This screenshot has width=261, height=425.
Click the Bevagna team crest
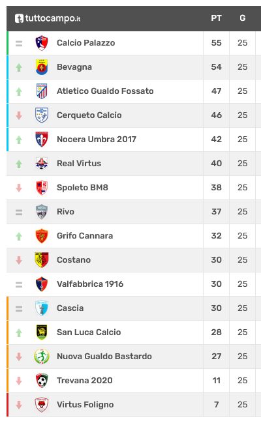42,67
